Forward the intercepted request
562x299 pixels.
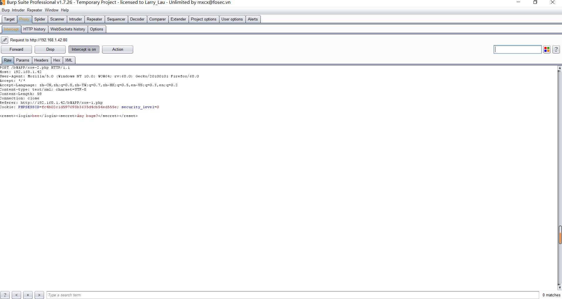16,50
